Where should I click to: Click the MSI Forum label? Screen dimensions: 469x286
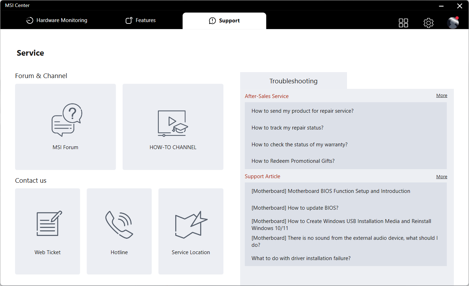pos(66,147)
